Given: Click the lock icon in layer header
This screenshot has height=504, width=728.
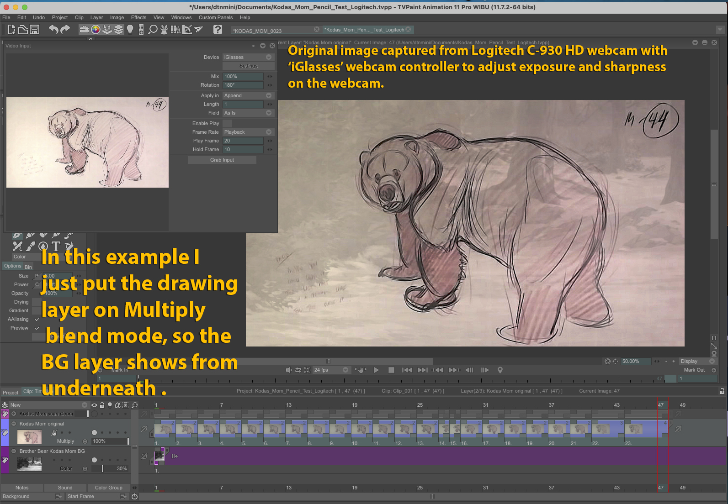Looking at the screenshot, I should [102, 405].
